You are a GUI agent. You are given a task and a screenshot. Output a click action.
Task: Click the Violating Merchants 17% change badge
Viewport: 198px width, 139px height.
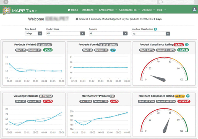click(48, 101)
